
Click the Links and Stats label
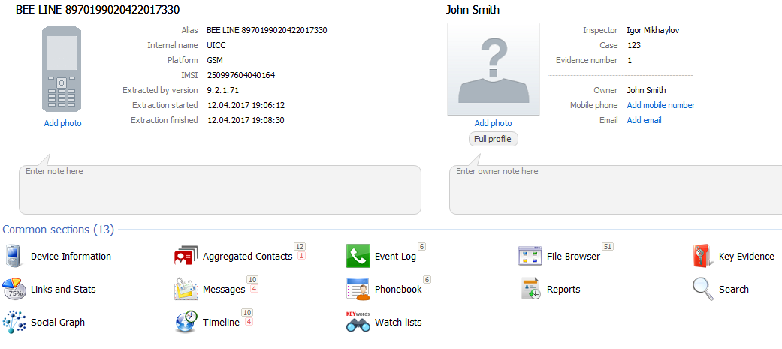(63, 289)
